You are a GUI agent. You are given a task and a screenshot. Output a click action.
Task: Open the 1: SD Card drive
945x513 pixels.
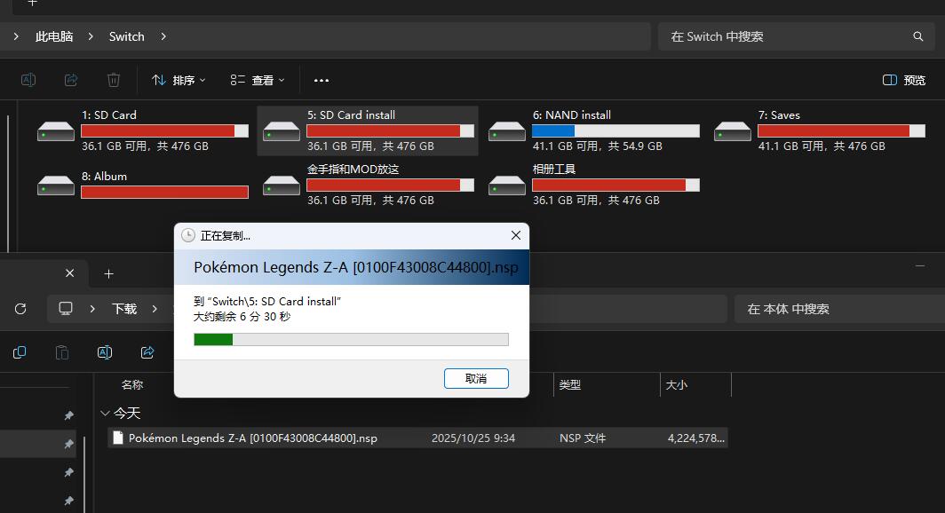(x=142, y=130)
